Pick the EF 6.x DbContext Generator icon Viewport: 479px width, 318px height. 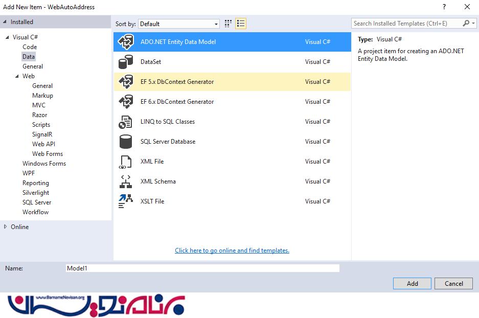pos(125,102)
